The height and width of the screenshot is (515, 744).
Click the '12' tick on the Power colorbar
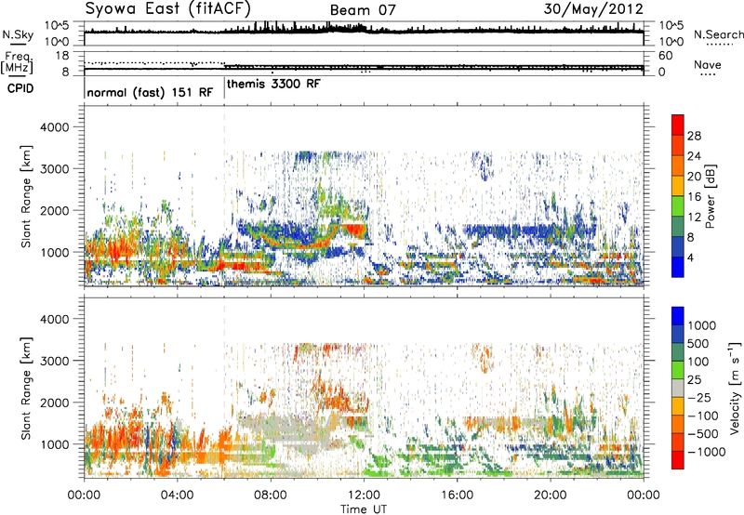[694, 218]
